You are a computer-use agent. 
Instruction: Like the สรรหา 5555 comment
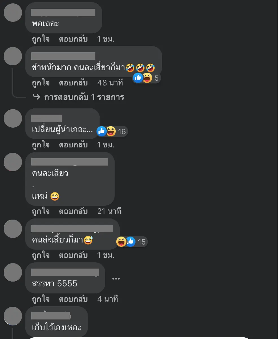pyautogui.click(x=41, y=299)
